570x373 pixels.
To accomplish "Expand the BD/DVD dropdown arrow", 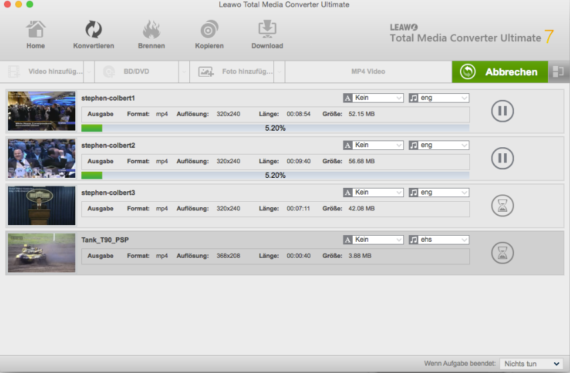I will click(184, 71).
